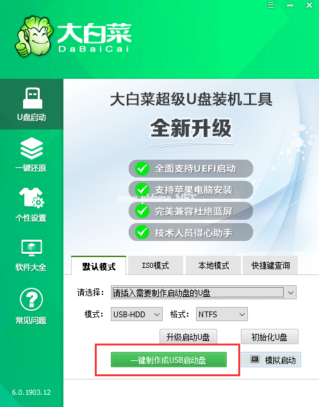The image size is (319, 407).
Task: Click the 模拟启动 simulate boot button
Action: (x=271, y=360)
